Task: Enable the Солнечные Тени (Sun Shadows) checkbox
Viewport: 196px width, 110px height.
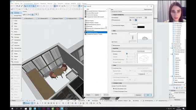Action: [x=112, y=68]
